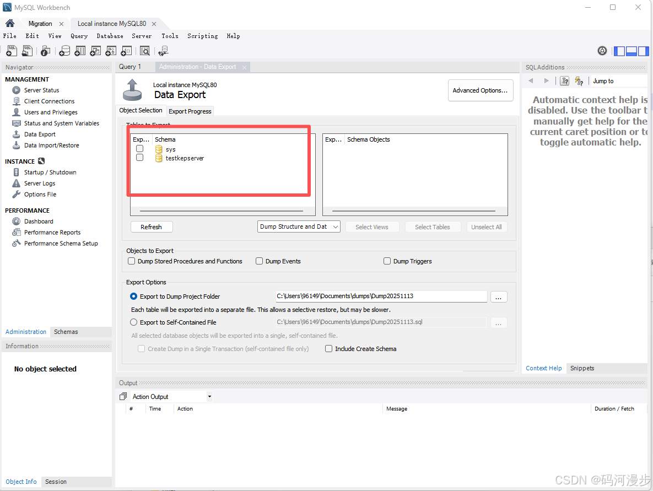Create a new SQL tab toolbar icon
Screen dimensions: 653x491
[x=12, y=51]
